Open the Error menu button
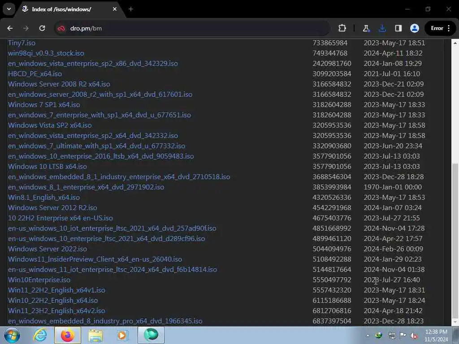Image resolution: width=459 pixels, height=344 pixels. [441, 28]
